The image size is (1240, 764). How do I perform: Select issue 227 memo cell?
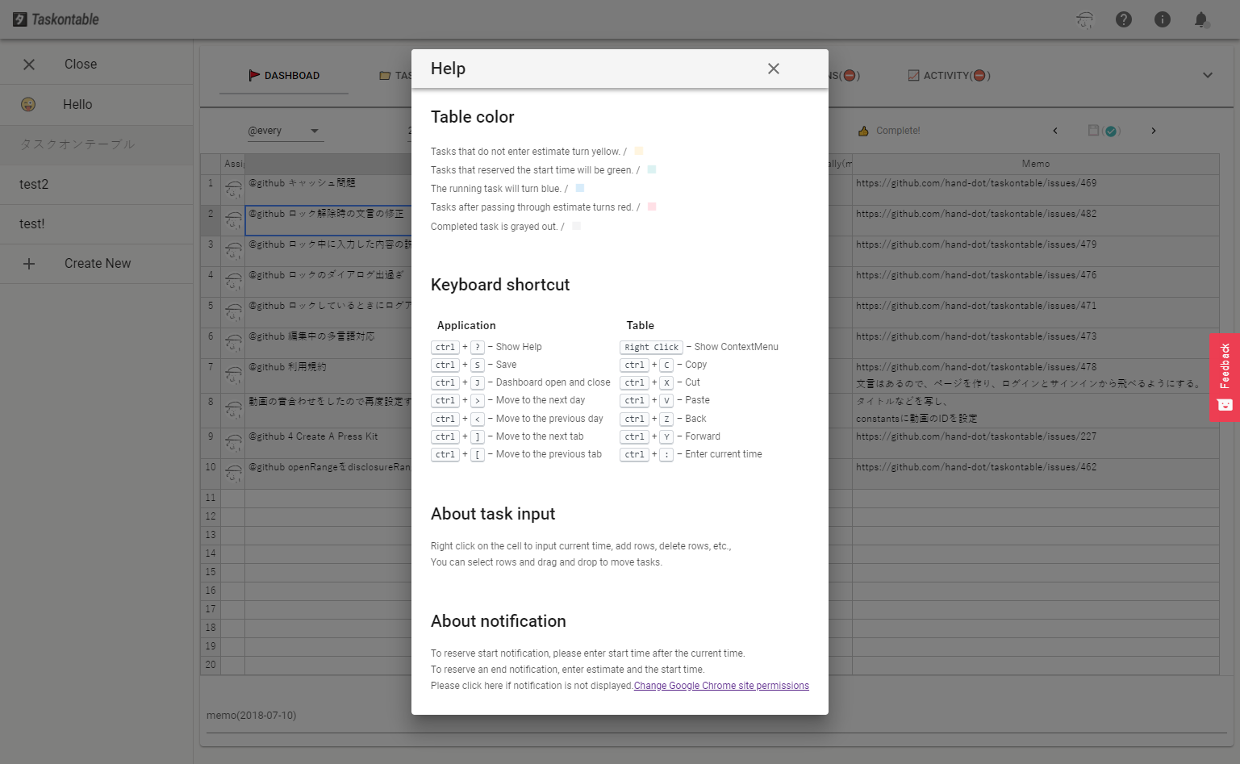[x=1035, y=443]
